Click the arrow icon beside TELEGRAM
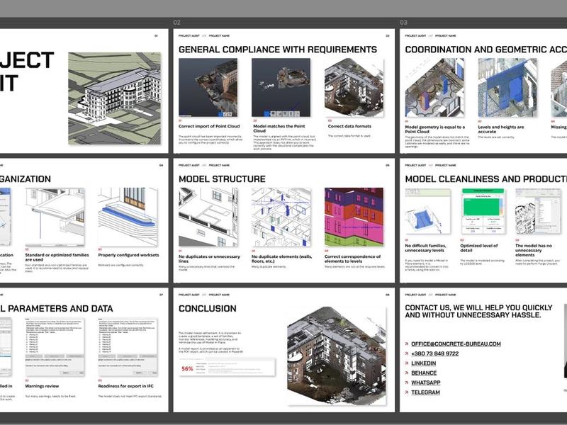567x425 pixels. click(407, 392)
